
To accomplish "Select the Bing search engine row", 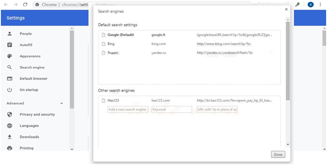I will coord(189,44).
